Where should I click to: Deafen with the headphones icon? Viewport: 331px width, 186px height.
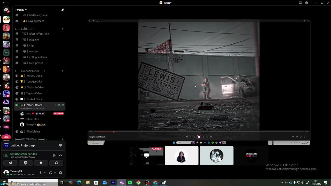pyautogui.click(x=51, y=173)
